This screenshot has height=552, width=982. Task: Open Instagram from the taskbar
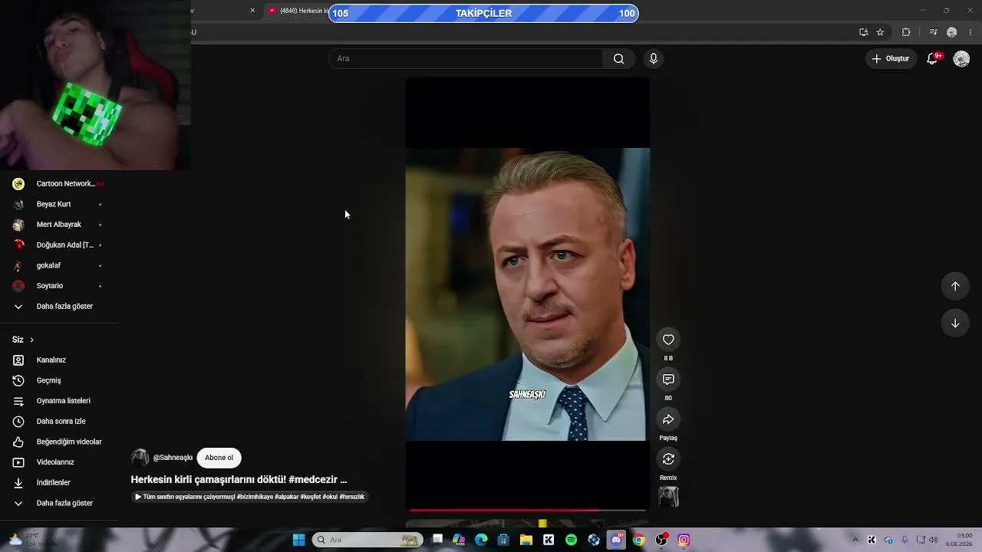[684, 540]
